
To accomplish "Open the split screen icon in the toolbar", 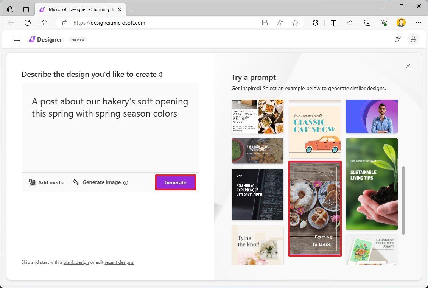I will (333, 23).
